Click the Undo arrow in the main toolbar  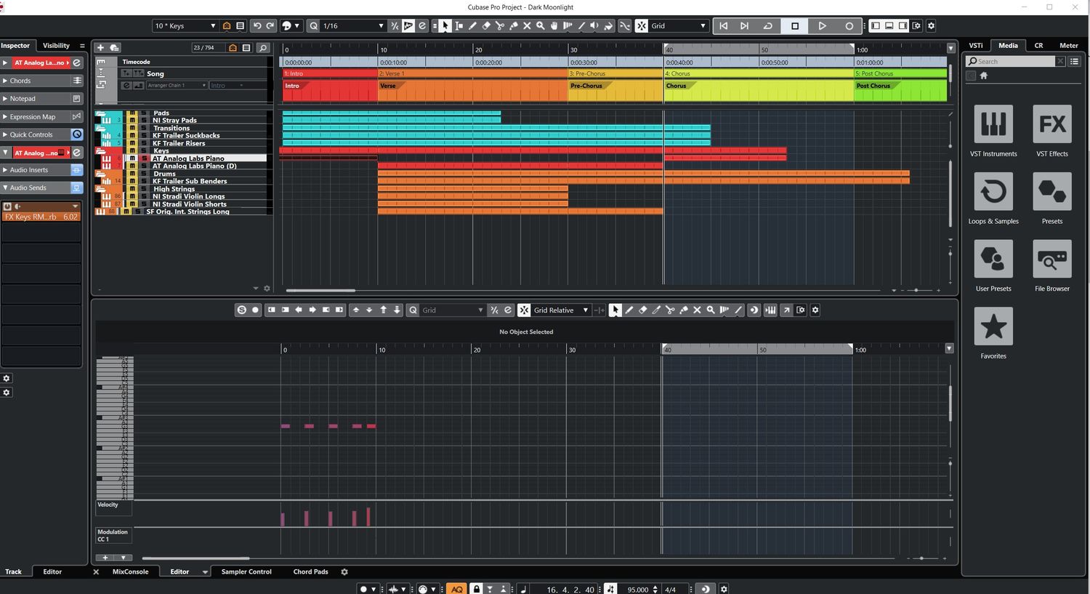click(257, 25)
